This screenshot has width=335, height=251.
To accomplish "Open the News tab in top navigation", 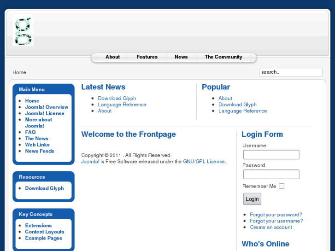I will point(181,57).
